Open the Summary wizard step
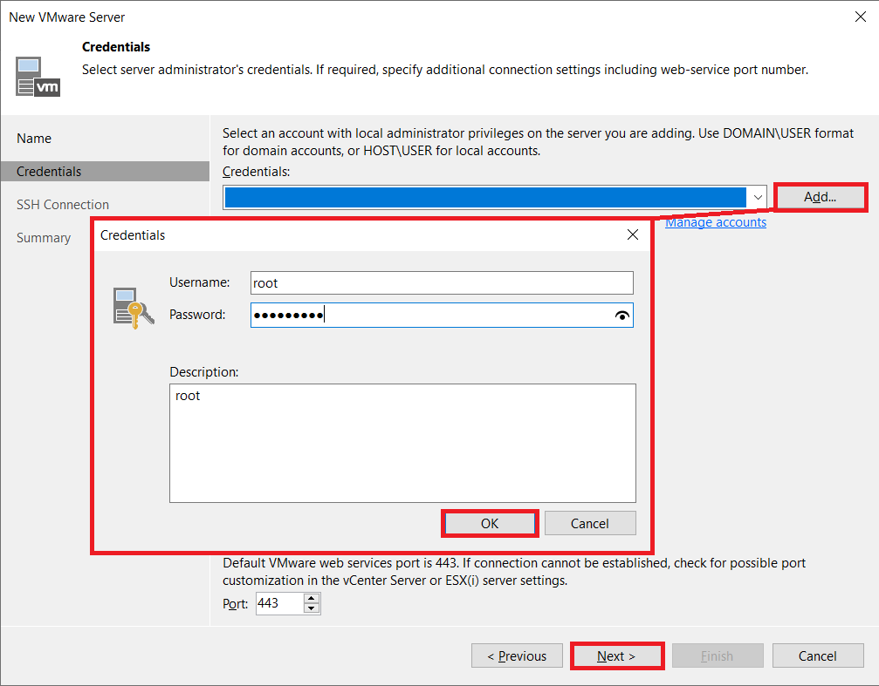The image size is (879, 686). click(44, 238)
